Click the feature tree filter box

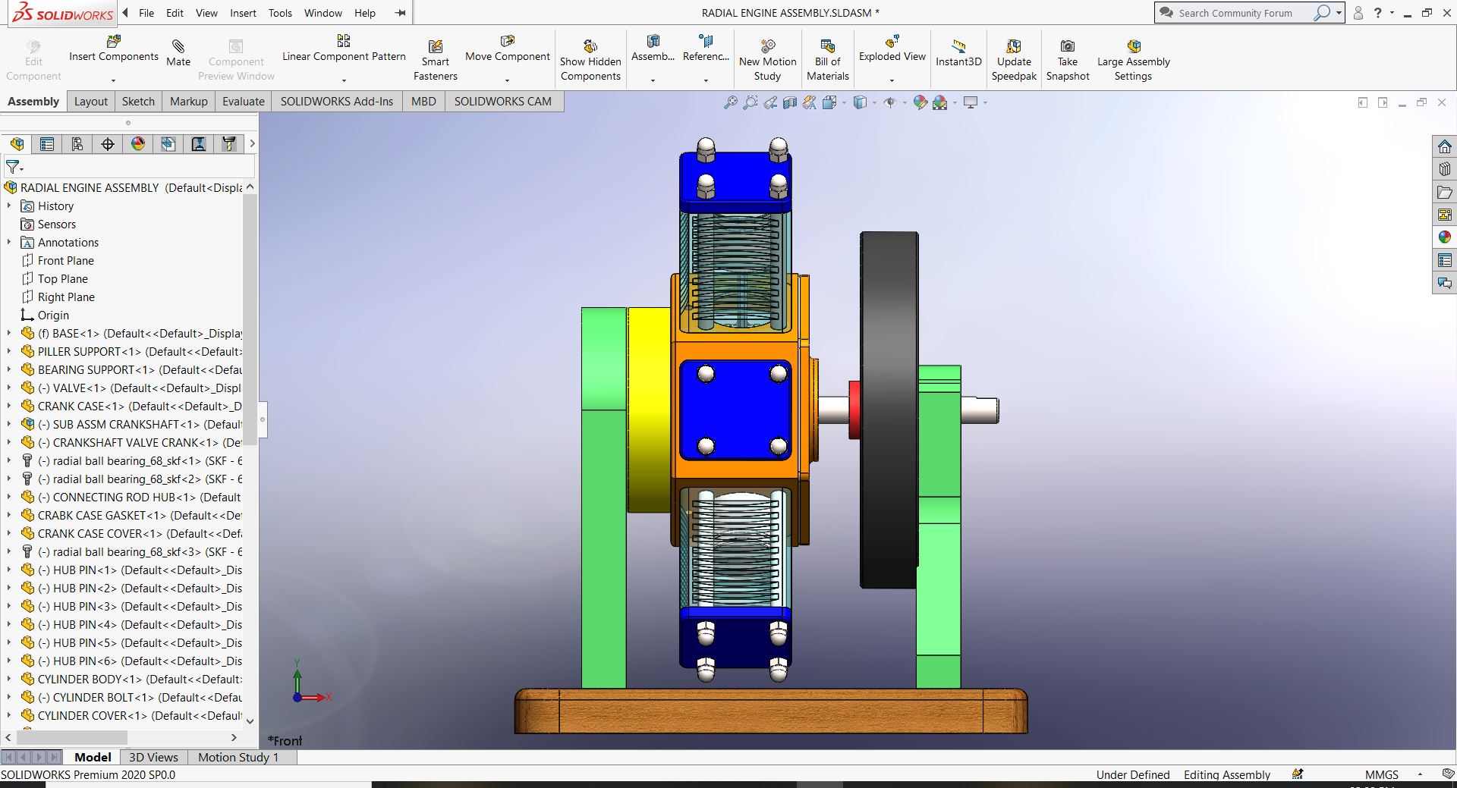pos(129,167)
